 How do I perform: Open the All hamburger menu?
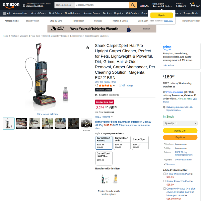(x=7, y=13)
